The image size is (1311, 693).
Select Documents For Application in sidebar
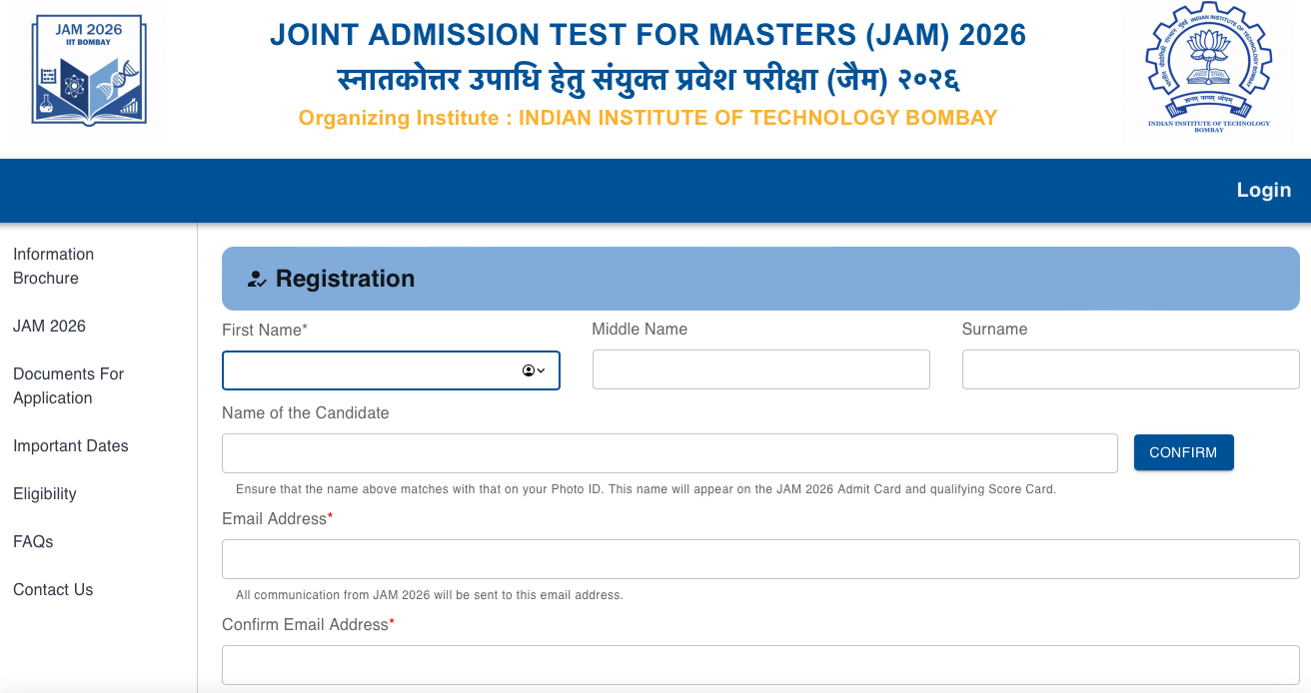(68, 386)
